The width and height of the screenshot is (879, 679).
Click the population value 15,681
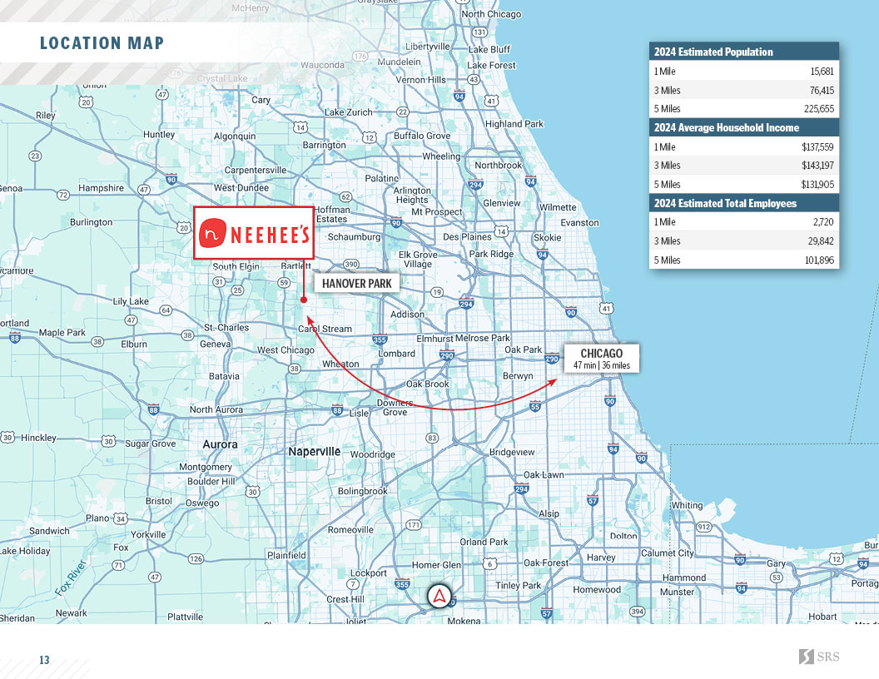click(822, 72)
